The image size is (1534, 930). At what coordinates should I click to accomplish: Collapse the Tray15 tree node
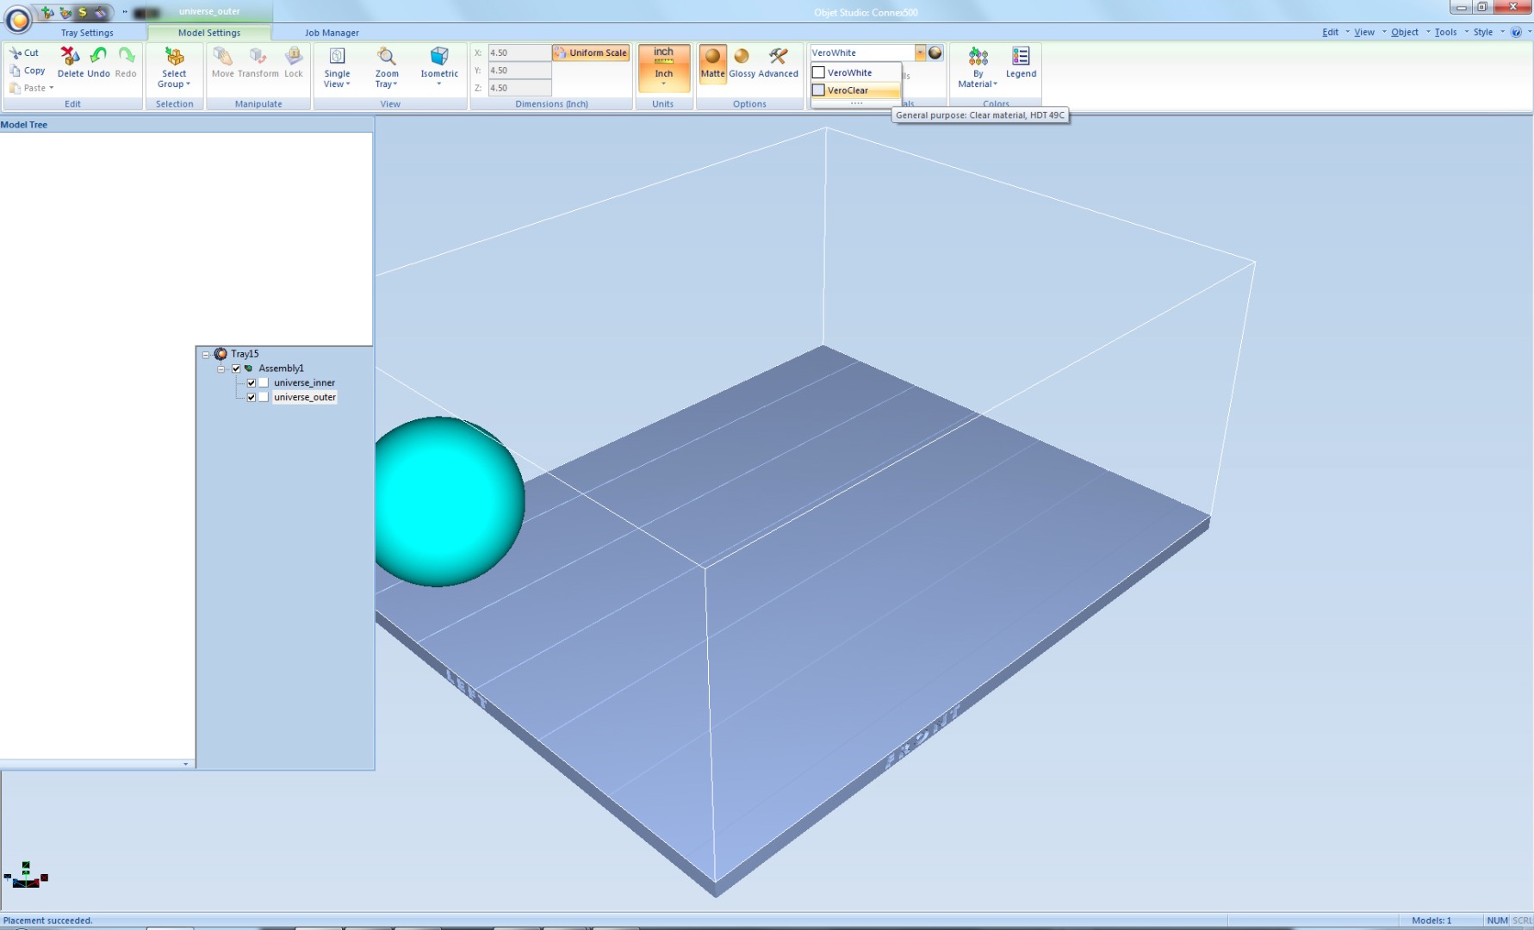point(206,354)
